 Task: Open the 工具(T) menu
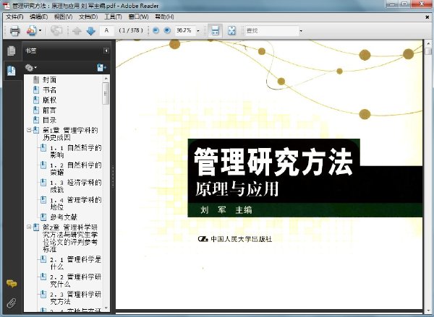pos(113,17)
